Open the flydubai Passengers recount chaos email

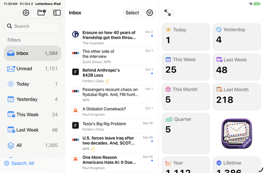[x=112, y=94]
